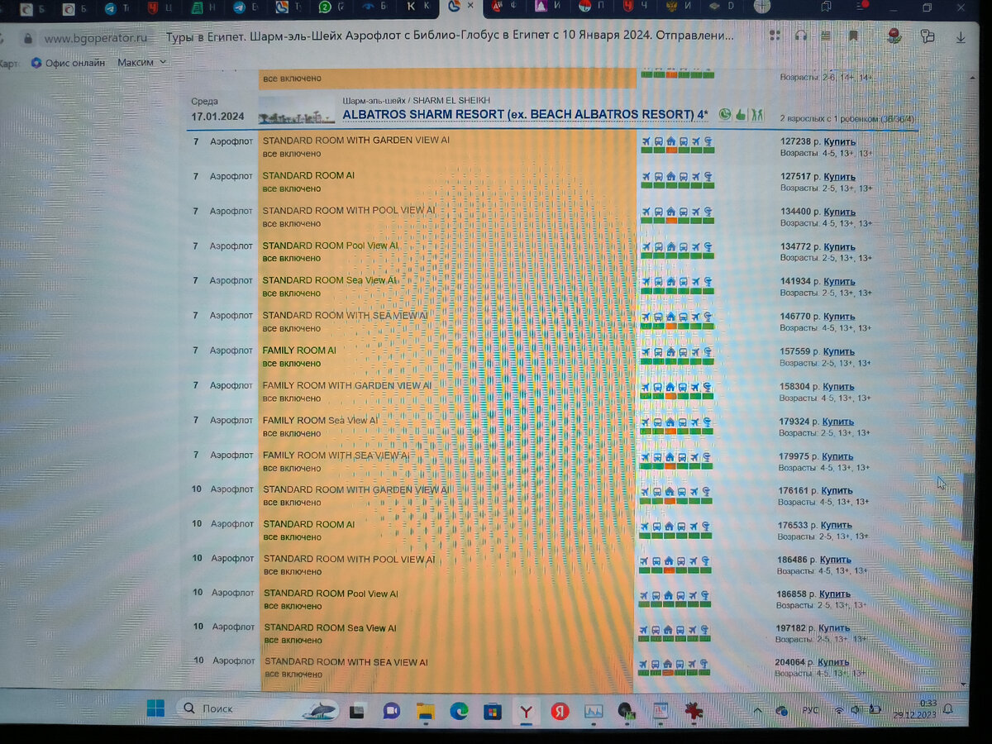The image size is (992, 744).
Task: Select the 7-night FAMILY ROOM AI row text
Action: 299,351
